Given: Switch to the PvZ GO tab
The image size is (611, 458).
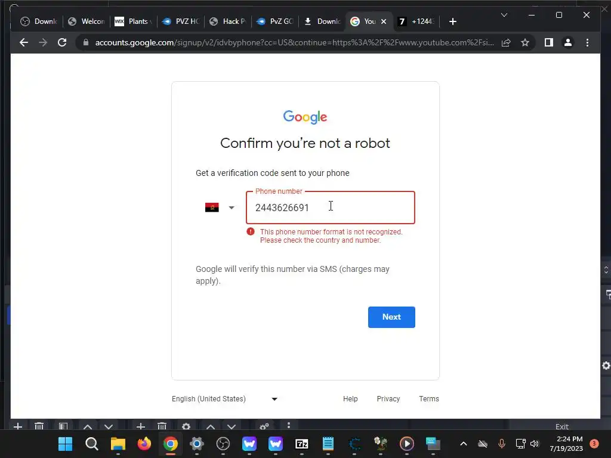Looking at the screenshot, I should pyautogui.click(x=274, y=21).
